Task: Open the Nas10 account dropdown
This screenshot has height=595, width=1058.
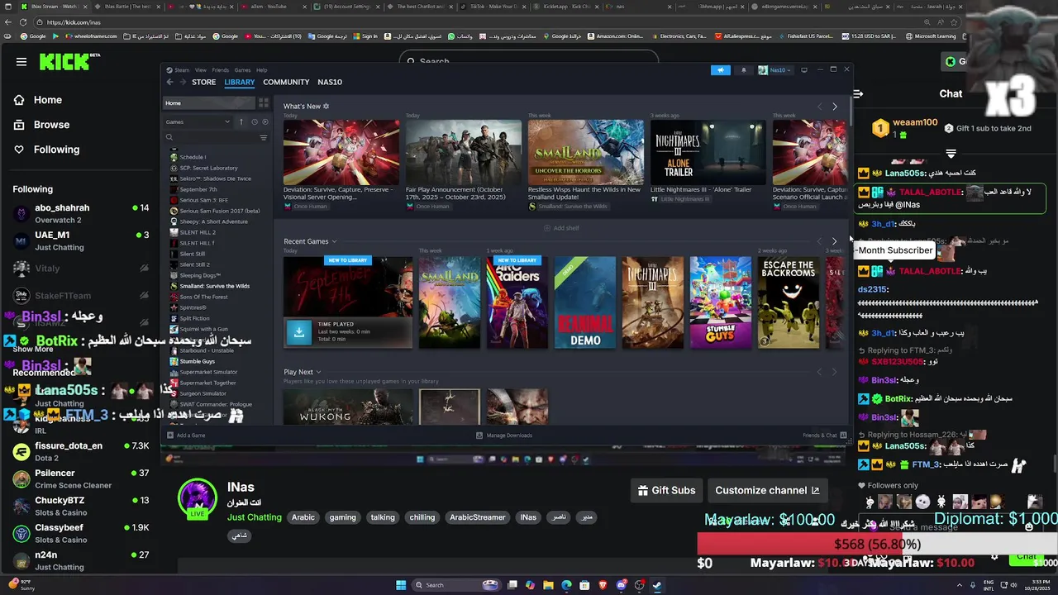Action: [x=775, y=70]
